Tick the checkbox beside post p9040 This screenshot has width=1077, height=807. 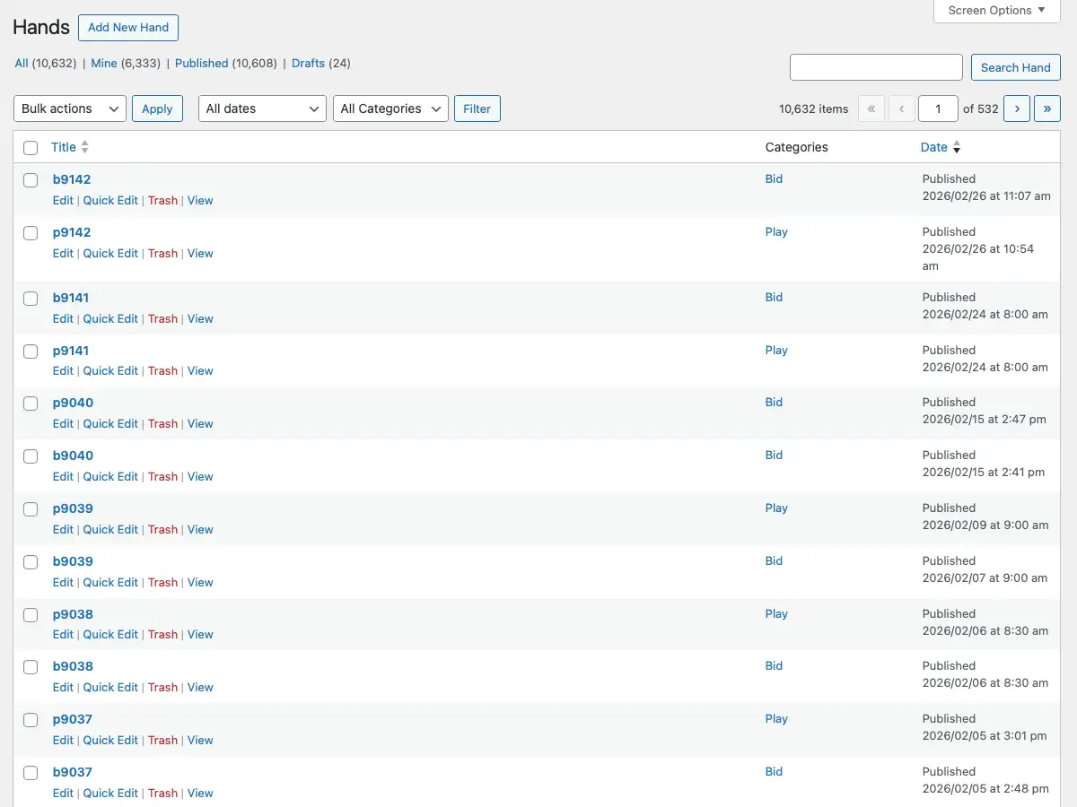[30, 403]
